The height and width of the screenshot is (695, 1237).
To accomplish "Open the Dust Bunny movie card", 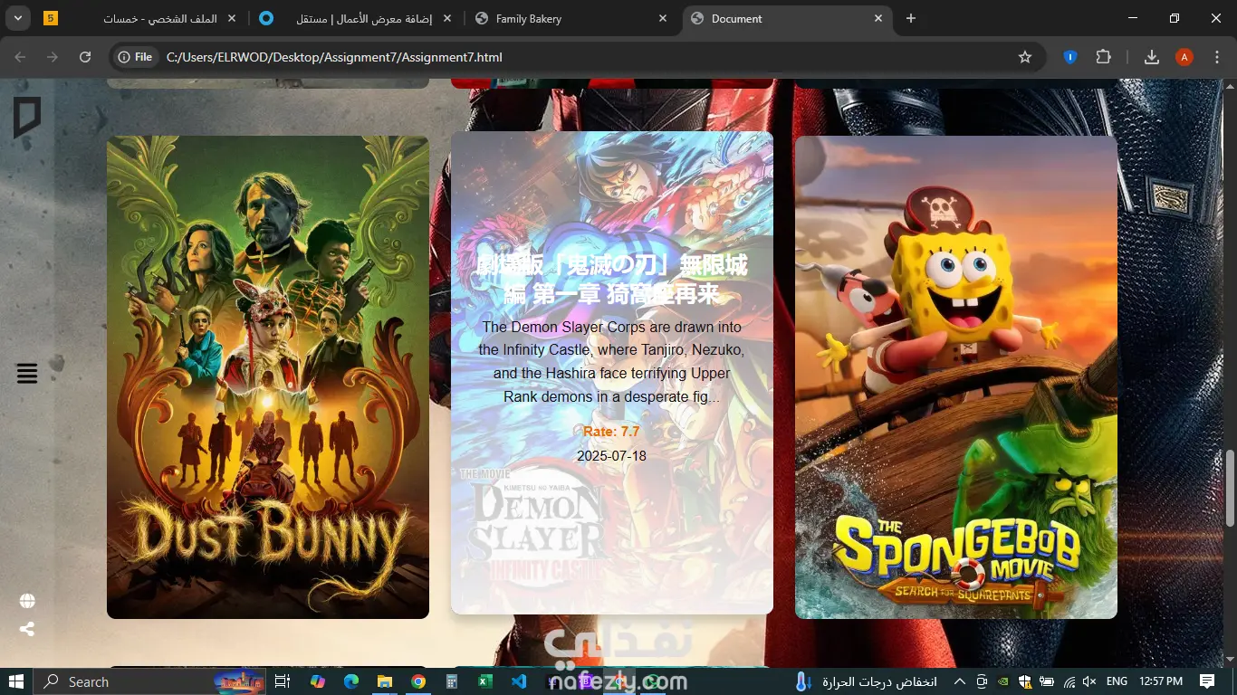I will point(268,377).
